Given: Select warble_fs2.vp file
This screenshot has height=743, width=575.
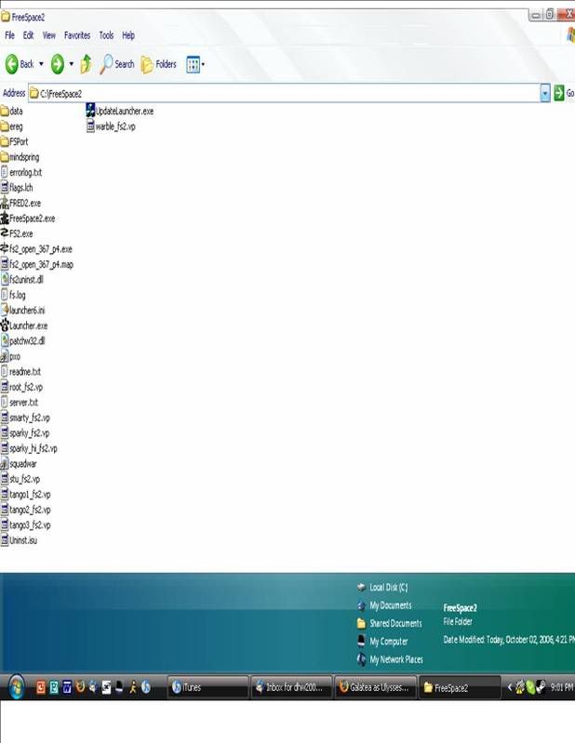Looking at the screenshot, I should [111, 126].
